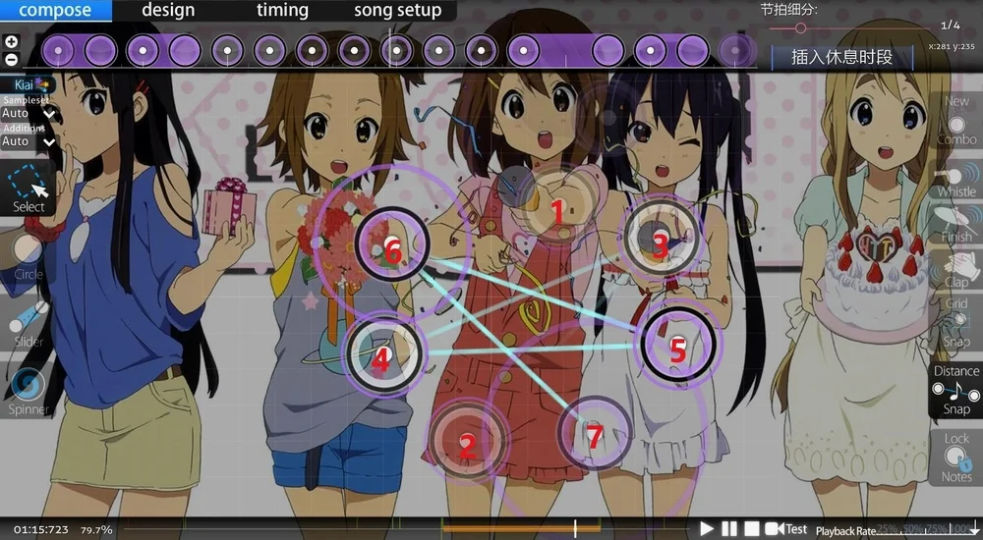Select hit circle 3 in the playfield

click(661, 237)
